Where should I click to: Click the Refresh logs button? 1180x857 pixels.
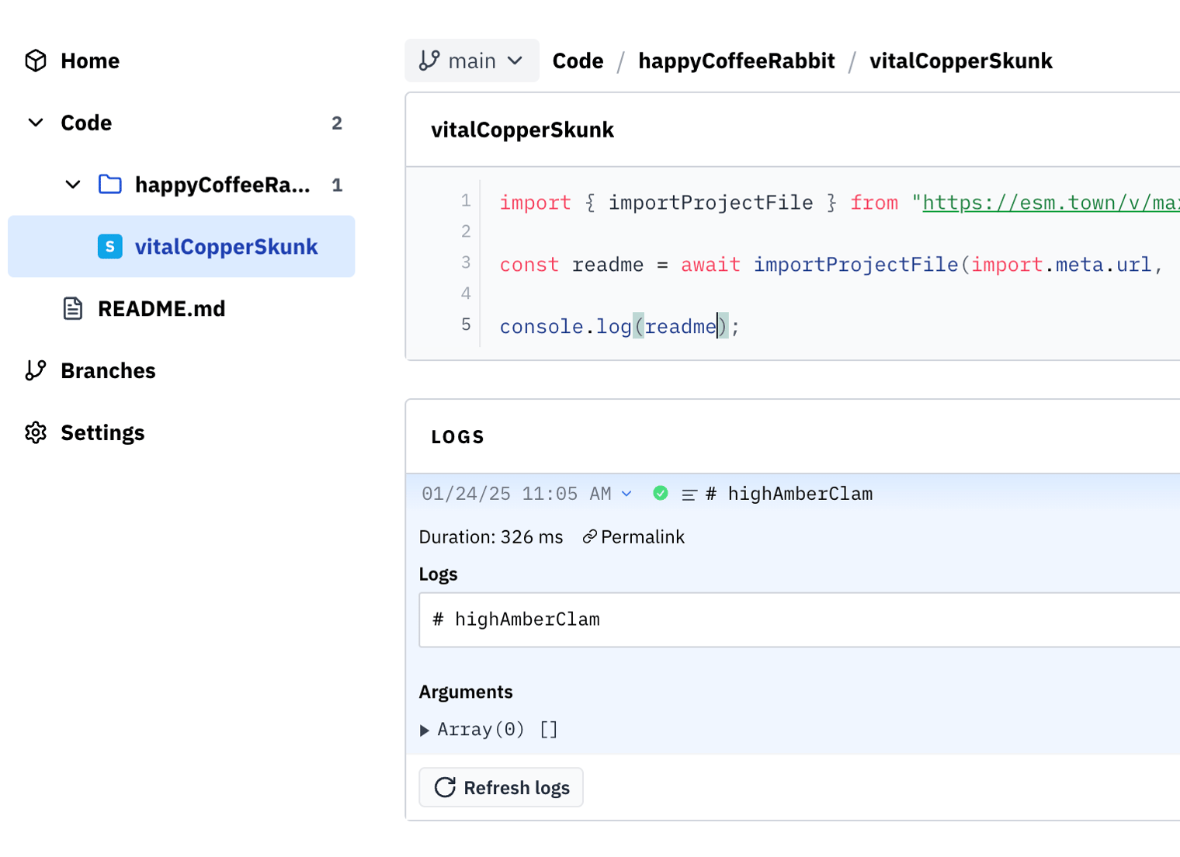point(501,788)
